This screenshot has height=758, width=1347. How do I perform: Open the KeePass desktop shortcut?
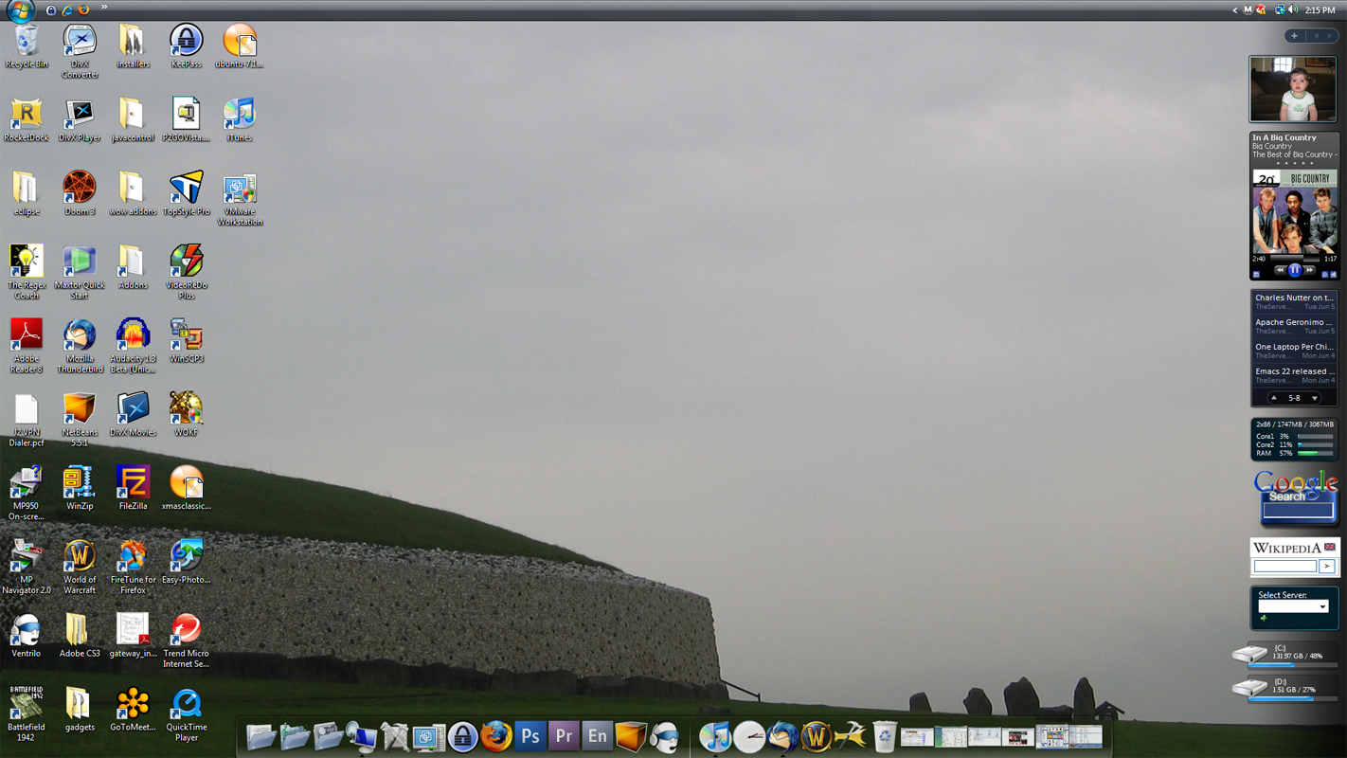pos(186,41)
